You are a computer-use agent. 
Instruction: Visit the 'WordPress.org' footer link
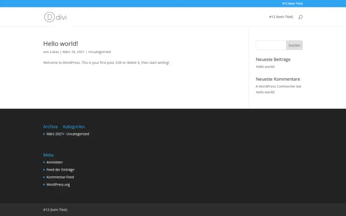58,185
